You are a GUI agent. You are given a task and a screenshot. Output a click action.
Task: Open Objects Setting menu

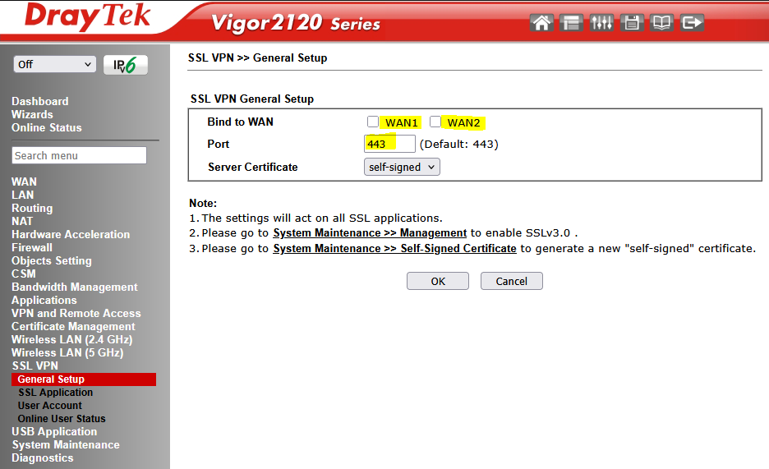pyautogui.click(x=52, y=261)
